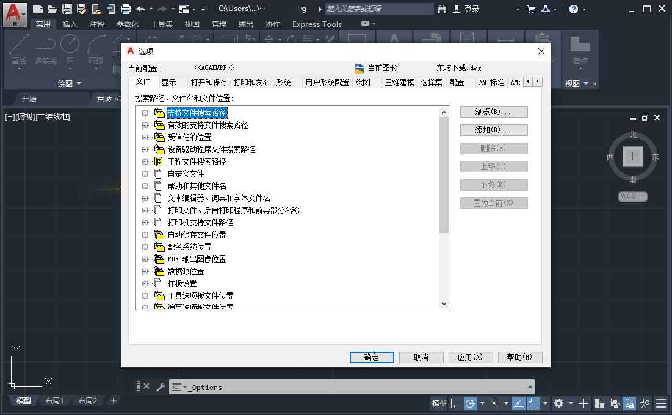Click the Help question mark icon
Screen dimensions: 672x415
[x=574, y=9]
